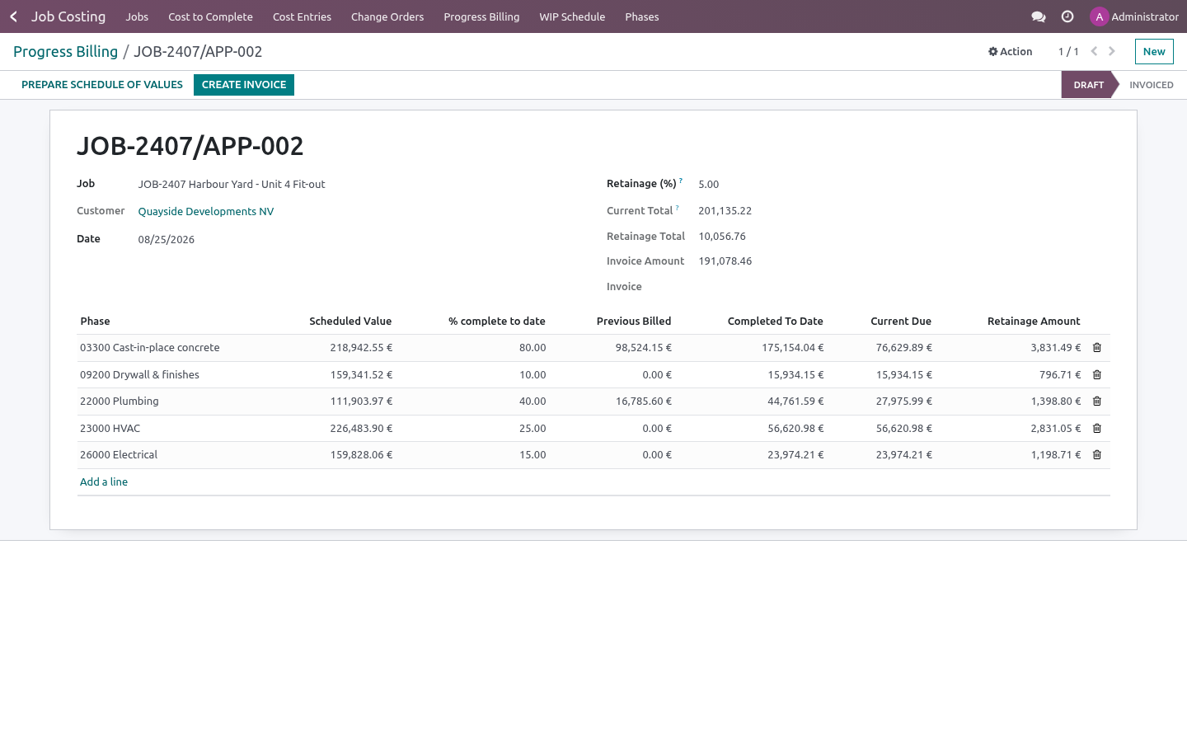Click the Progress Billing breadcrumb link

click(x=66, y=51)
